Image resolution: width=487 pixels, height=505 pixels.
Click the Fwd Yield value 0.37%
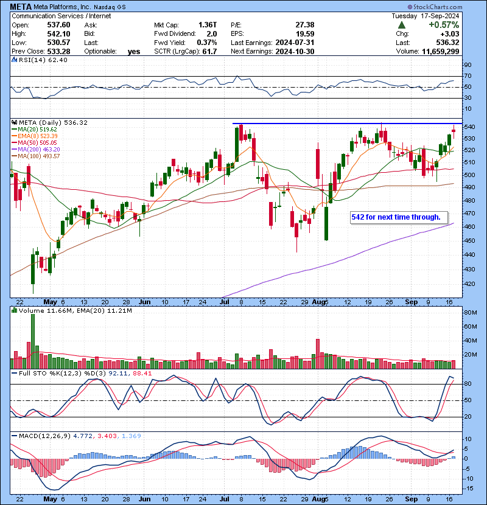(207, 43)
